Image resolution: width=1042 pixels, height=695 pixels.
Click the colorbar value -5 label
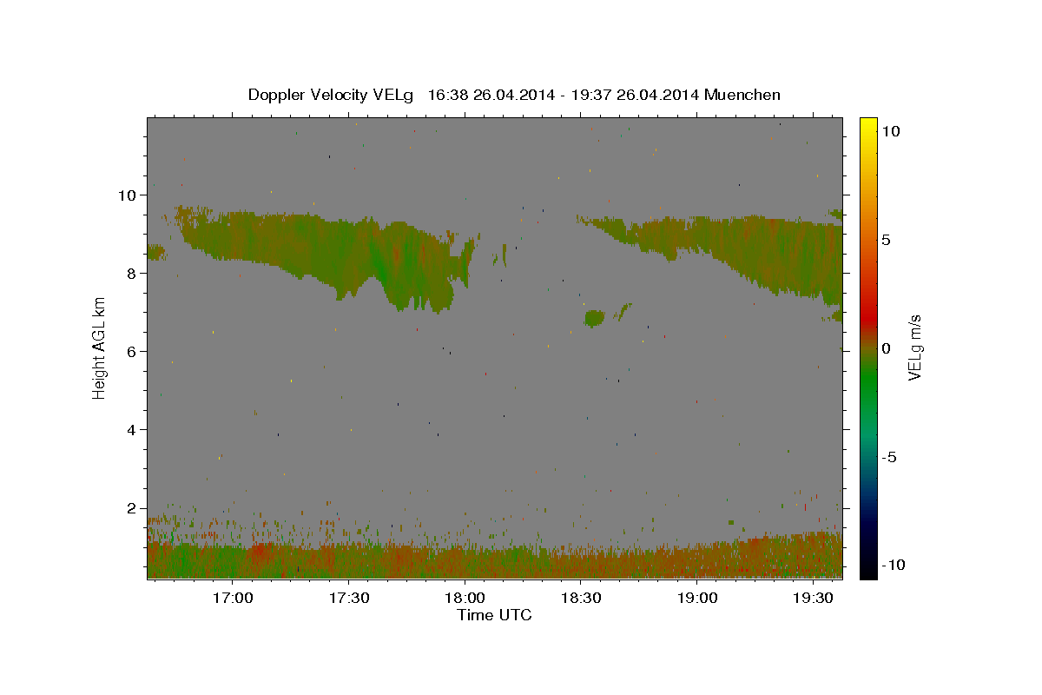click(x=889, y=457)
